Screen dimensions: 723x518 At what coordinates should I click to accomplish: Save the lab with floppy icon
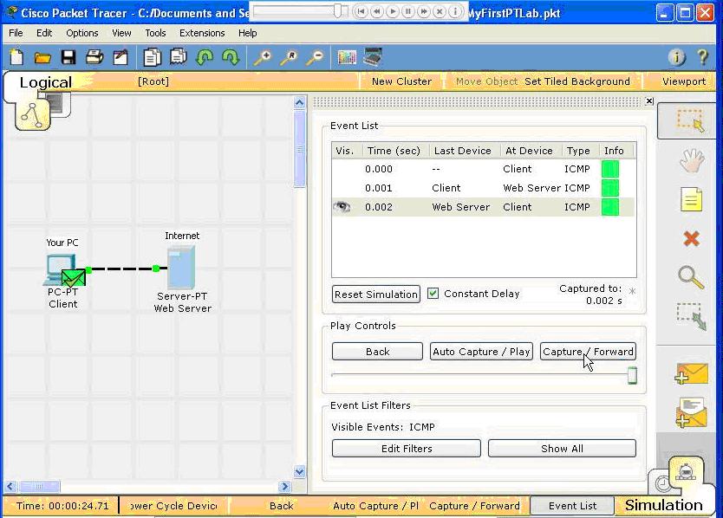(x=68, y=58)
